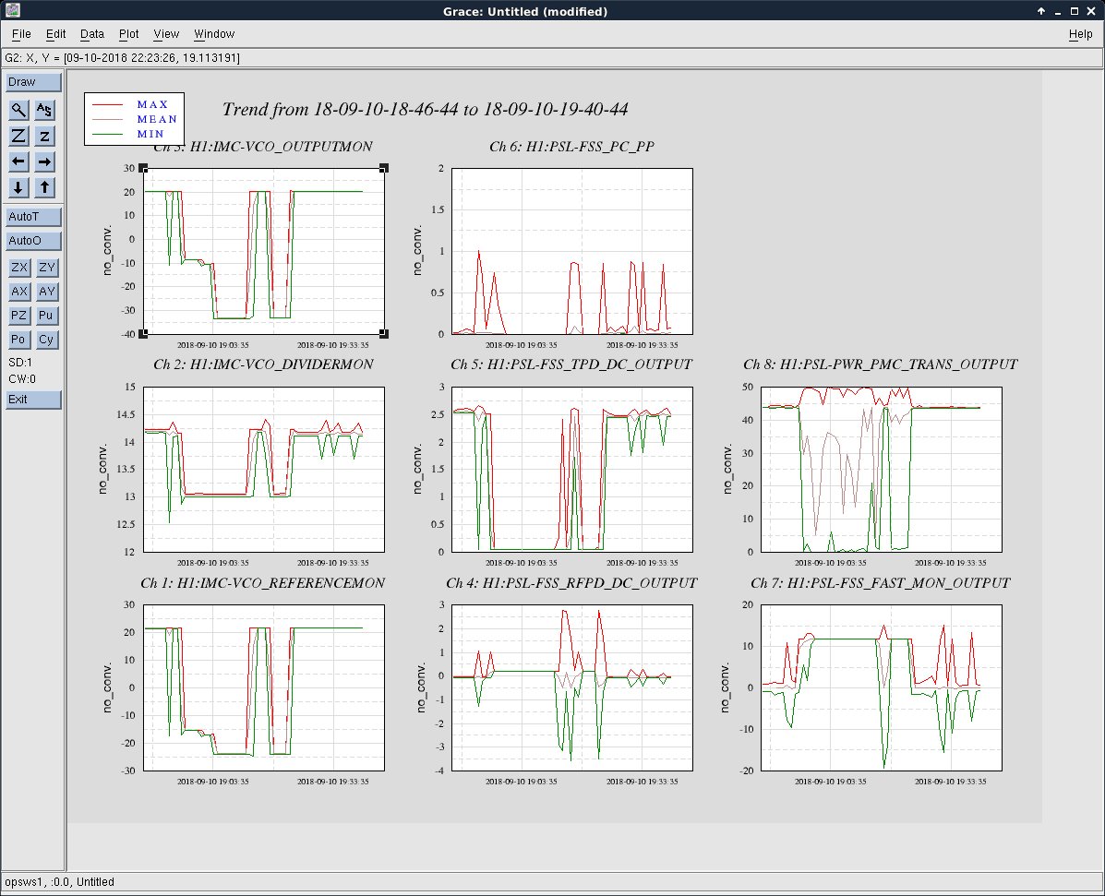This screenshot has height=896, width=1105.
Task: Open the Data menu
Action: pos(91,34)
